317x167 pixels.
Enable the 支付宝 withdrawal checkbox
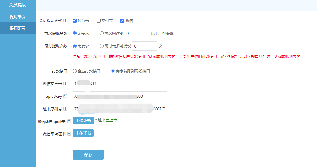click(x=98, y=21)
